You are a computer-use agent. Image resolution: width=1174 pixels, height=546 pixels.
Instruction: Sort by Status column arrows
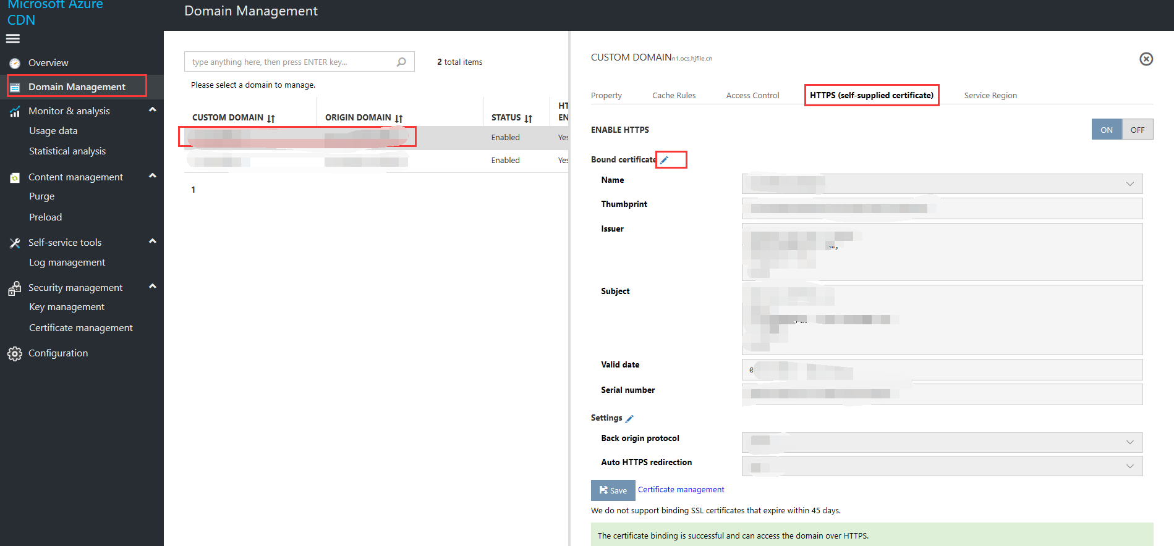click(x=528, y=118)
